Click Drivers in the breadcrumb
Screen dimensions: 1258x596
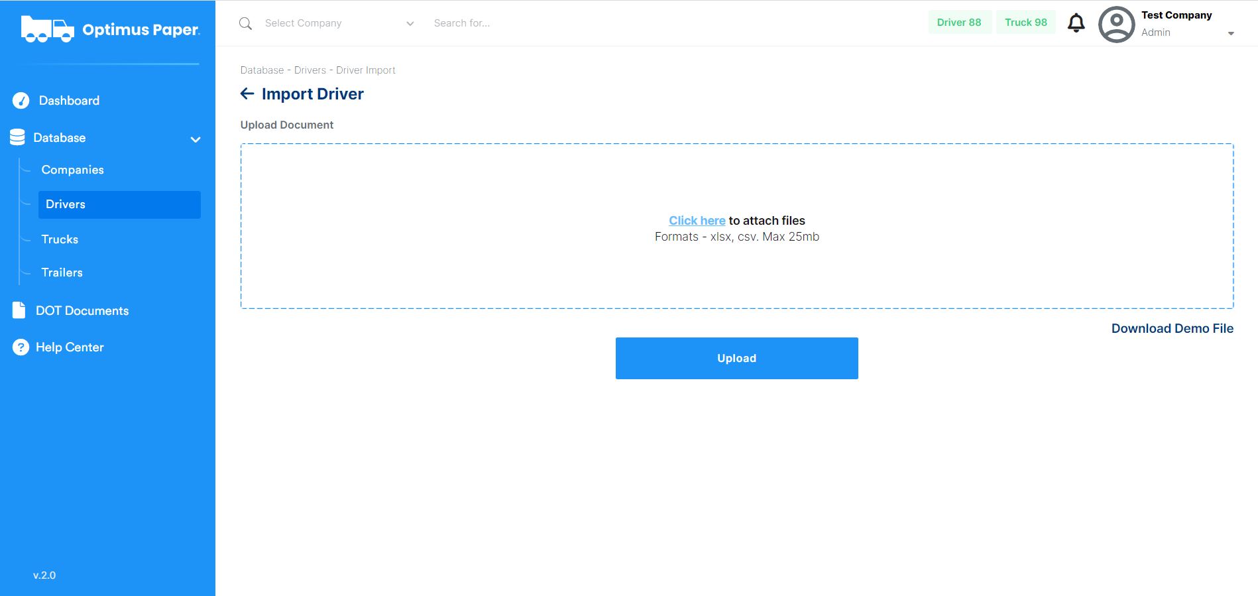click(x=310, y=70)
